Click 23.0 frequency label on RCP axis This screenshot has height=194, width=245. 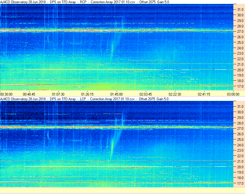click(x=240, y=53)
